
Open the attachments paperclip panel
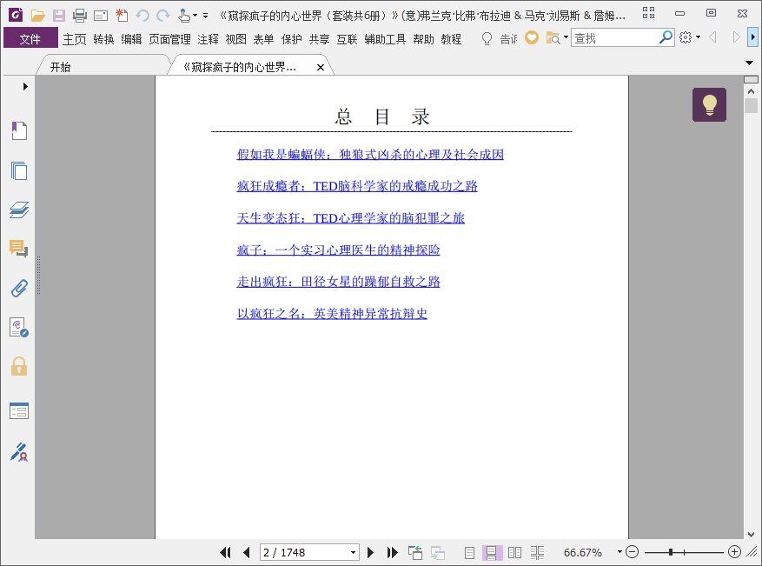pyautogui.click(x=19, y=289)
